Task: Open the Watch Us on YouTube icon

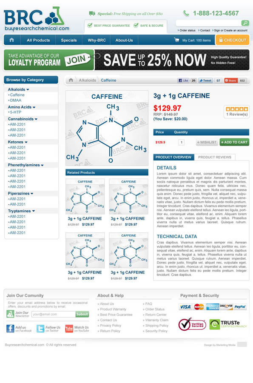Action: [x=69, y=329]
